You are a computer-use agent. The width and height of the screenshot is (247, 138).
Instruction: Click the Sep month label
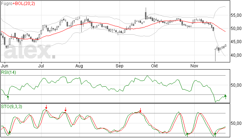coord(120,66)
